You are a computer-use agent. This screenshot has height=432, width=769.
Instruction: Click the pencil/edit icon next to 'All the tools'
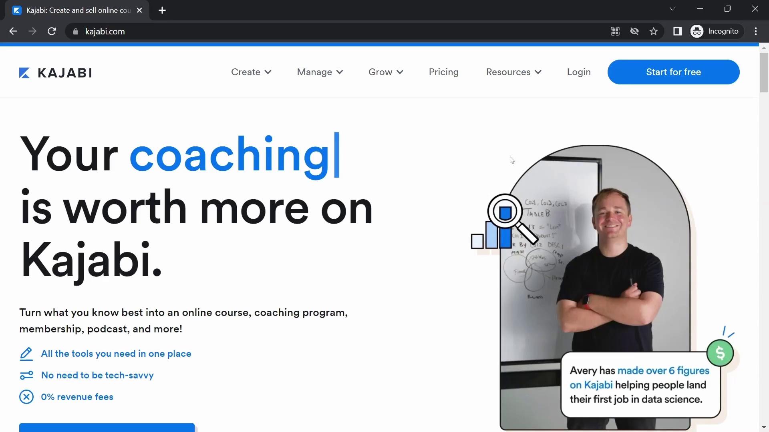[26, 354]
